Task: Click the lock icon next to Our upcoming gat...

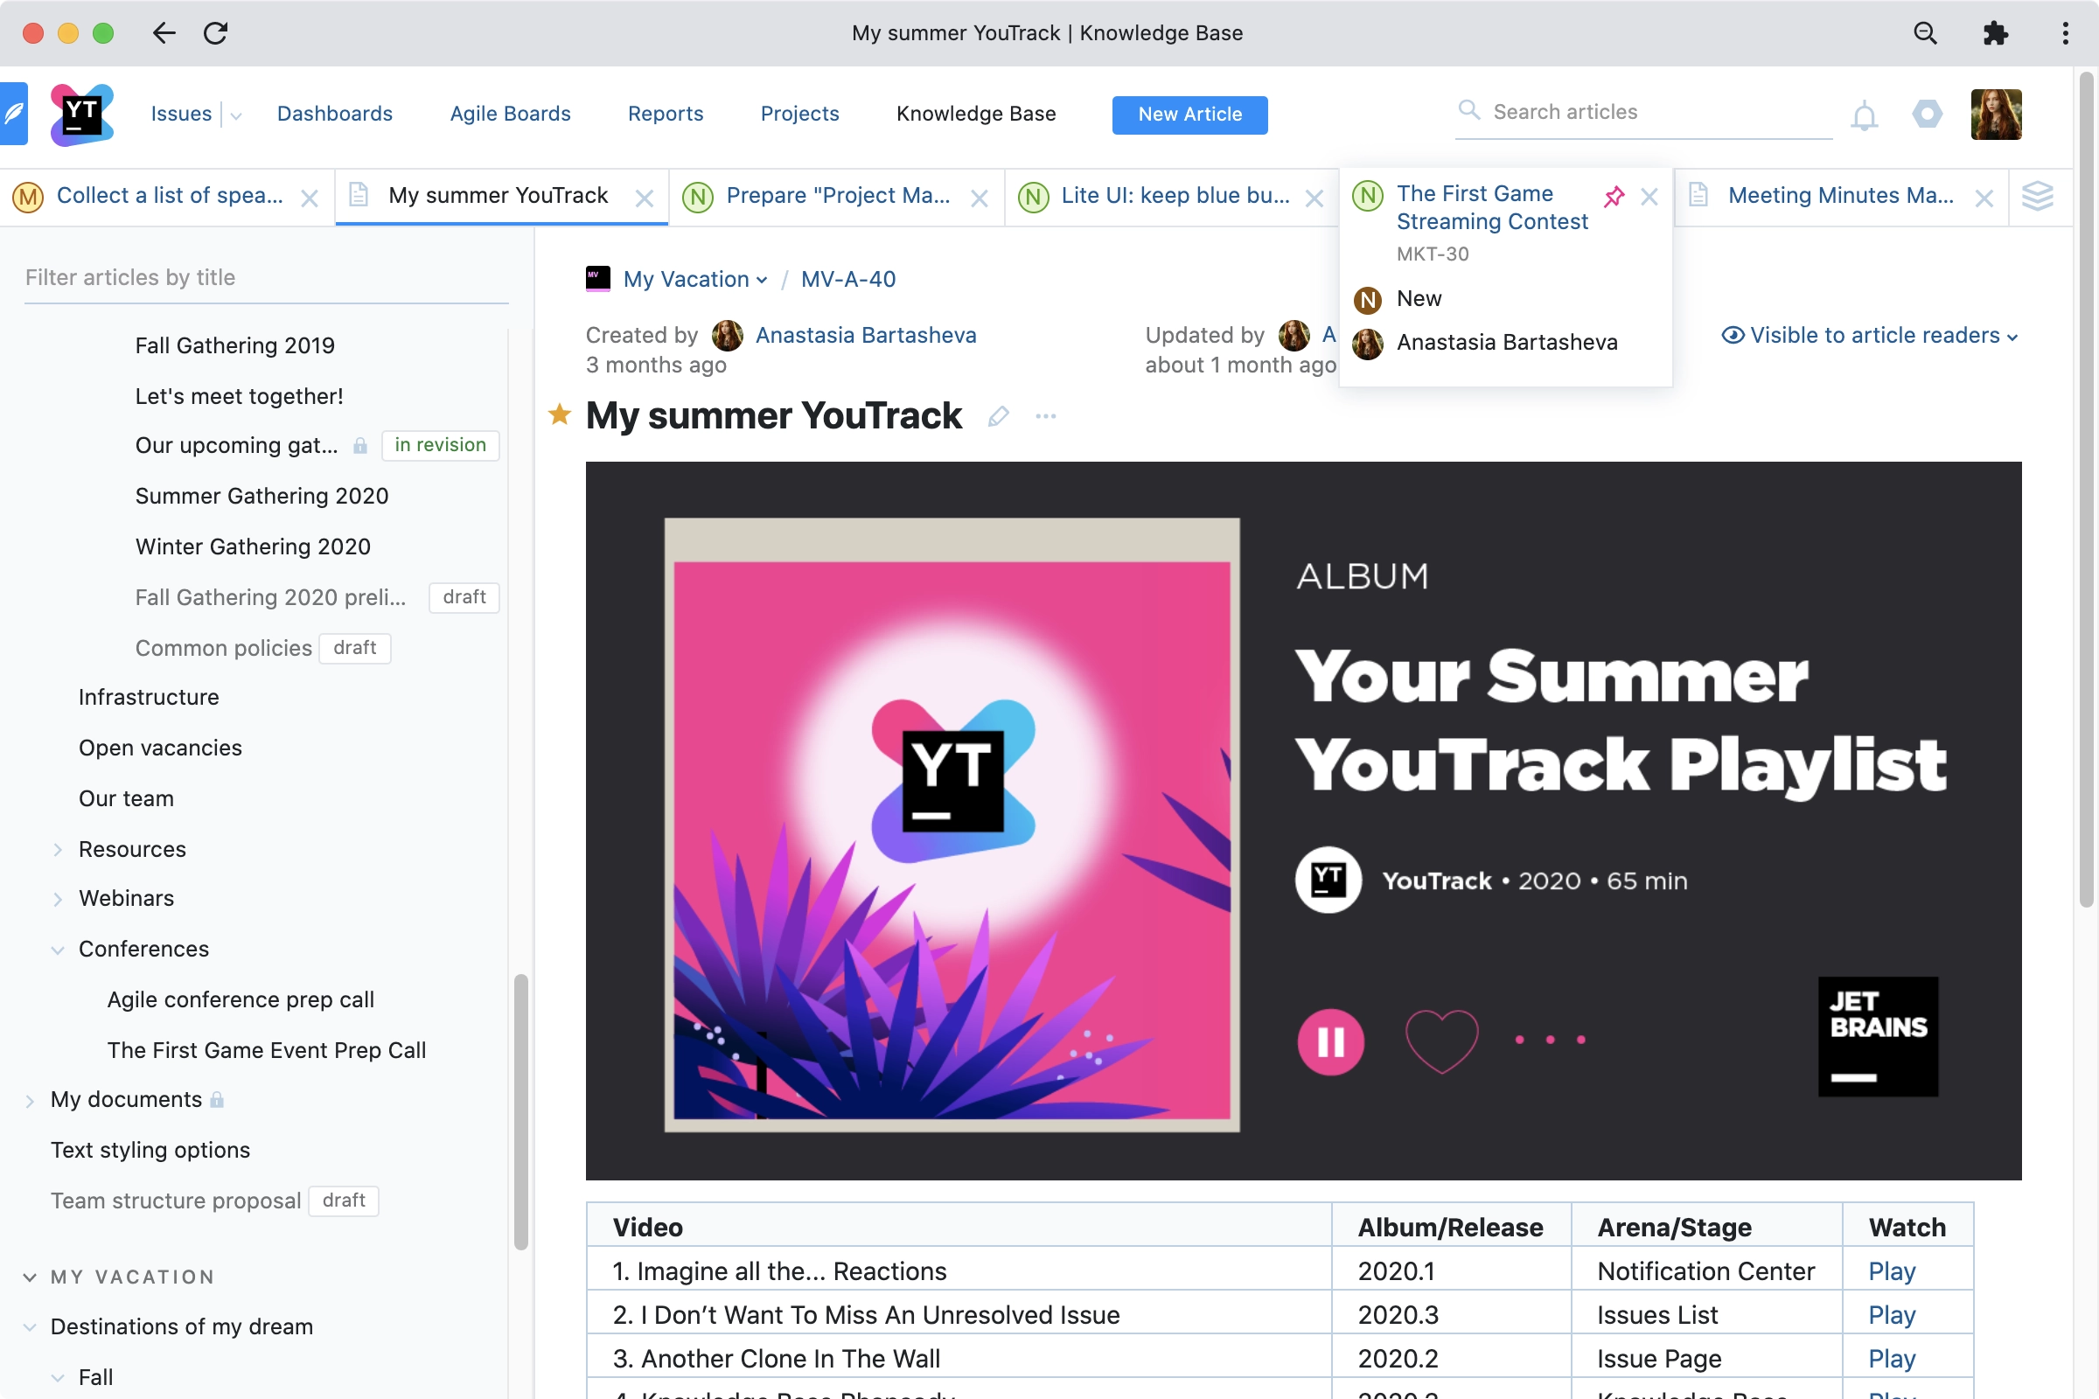Action: click(359, 445)
